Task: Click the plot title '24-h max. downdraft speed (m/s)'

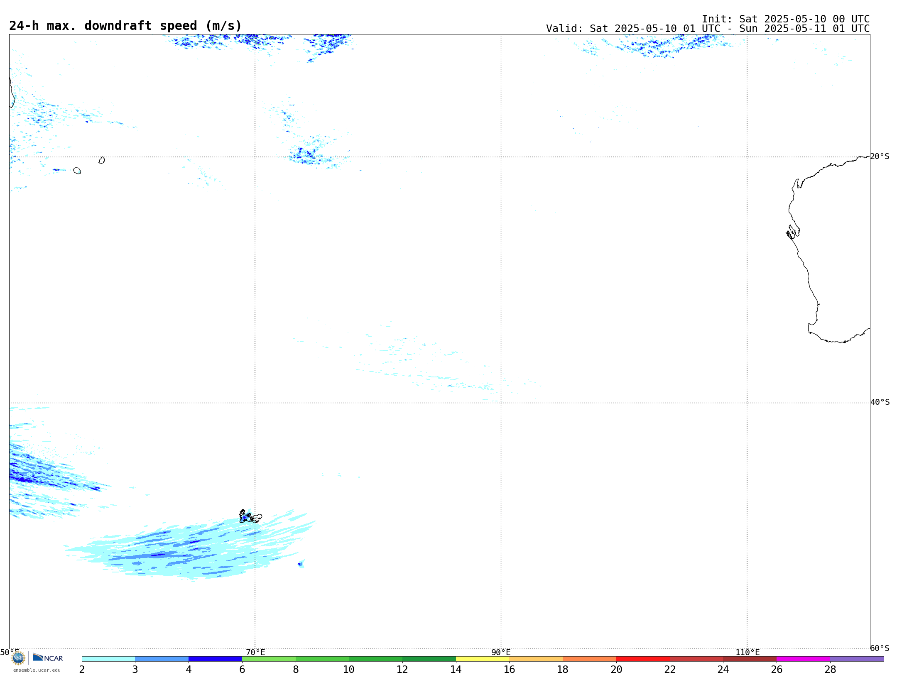Action: coord(125,26)
